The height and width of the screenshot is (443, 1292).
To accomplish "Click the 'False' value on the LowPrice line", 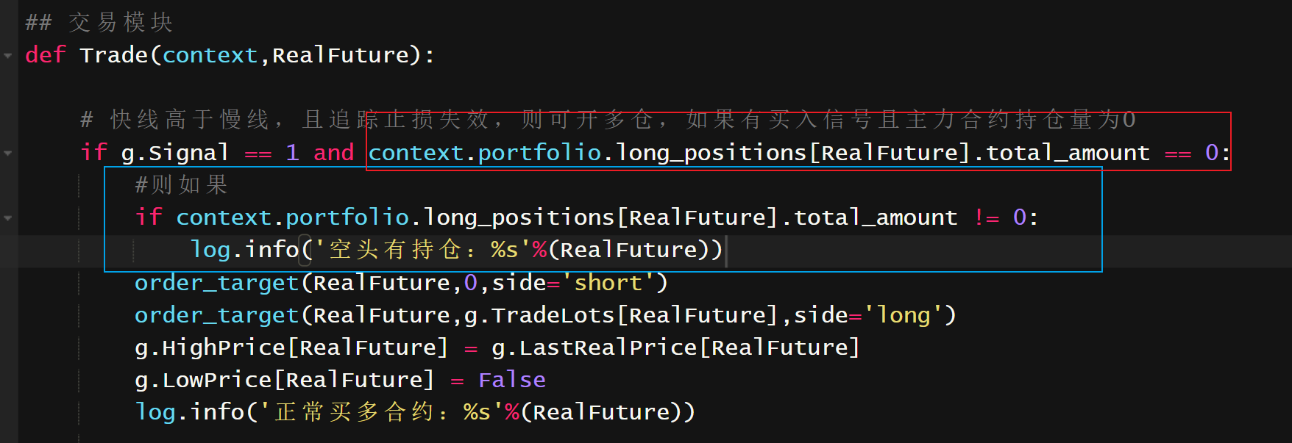I will tap(512, 380).
